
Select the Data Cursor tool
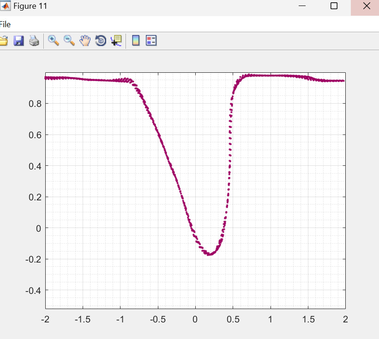[116, 41]
